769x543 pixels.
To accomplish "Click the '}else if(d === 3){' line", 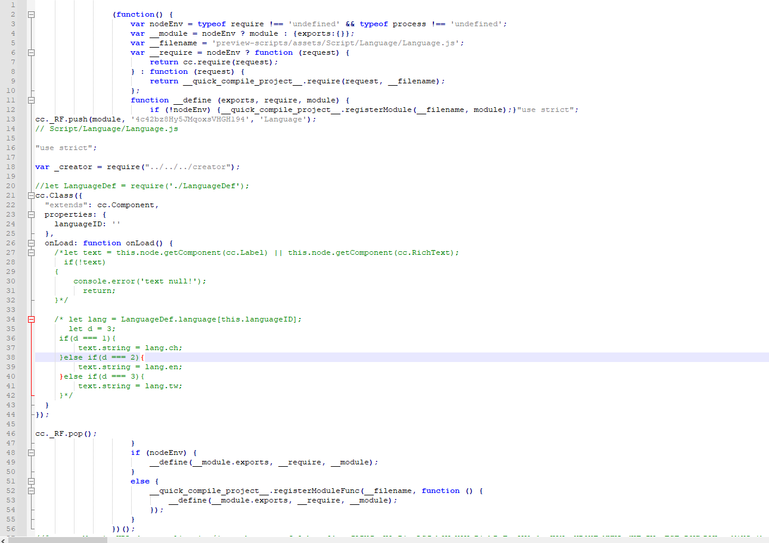I will tap(102, 376).
